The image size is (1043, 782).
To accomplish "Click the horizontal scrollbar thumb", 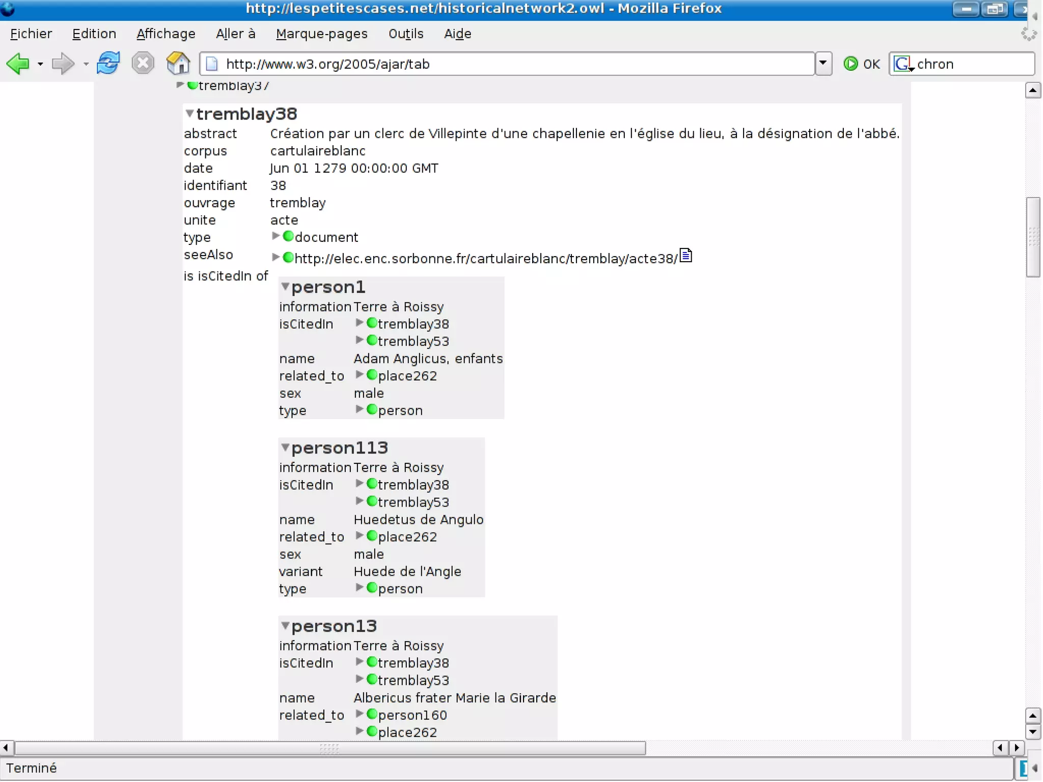I will click(x=330, y=748).
